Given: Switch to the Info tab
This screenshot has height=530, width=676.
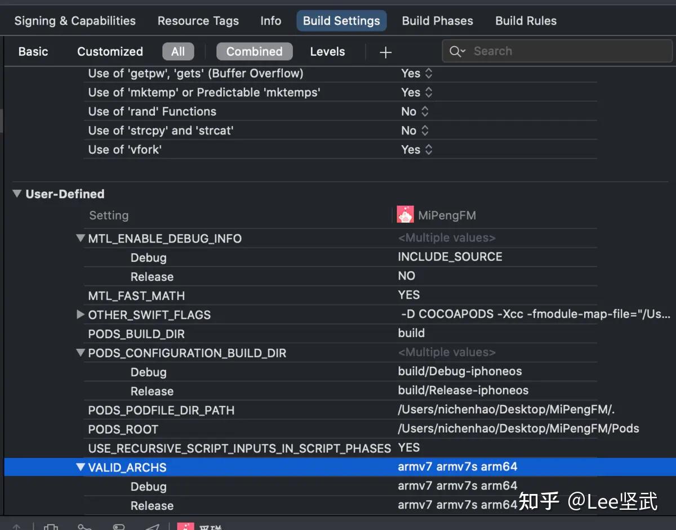Looking at the screenshot, I should pyautogui.click(x=270, y=21).
